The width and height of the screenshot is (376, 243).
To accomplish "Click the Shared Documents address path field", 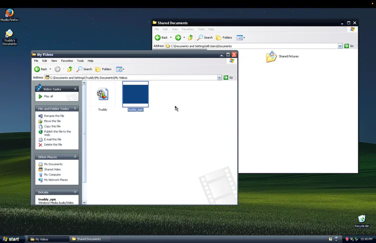I will (252, 46).
